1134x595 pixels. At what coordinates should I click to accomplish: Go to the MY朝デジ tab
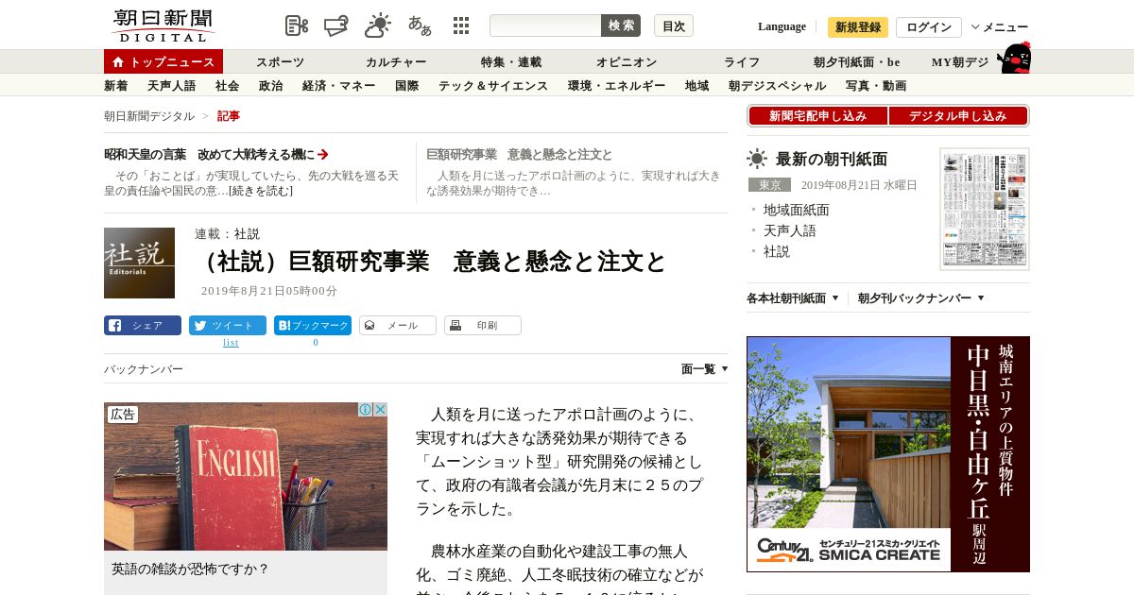960,62
